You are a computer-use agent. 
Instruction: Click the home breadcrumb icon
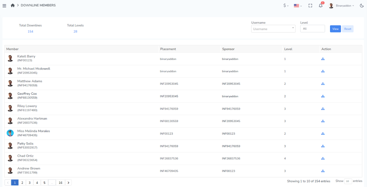coord(13,5)
